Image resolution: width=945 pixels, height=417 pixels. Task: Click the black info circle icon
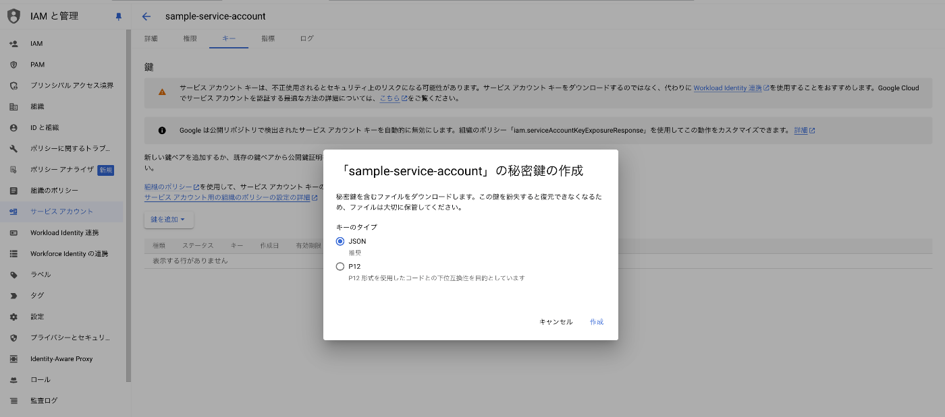pyautogui.click(x=162, y=130)
